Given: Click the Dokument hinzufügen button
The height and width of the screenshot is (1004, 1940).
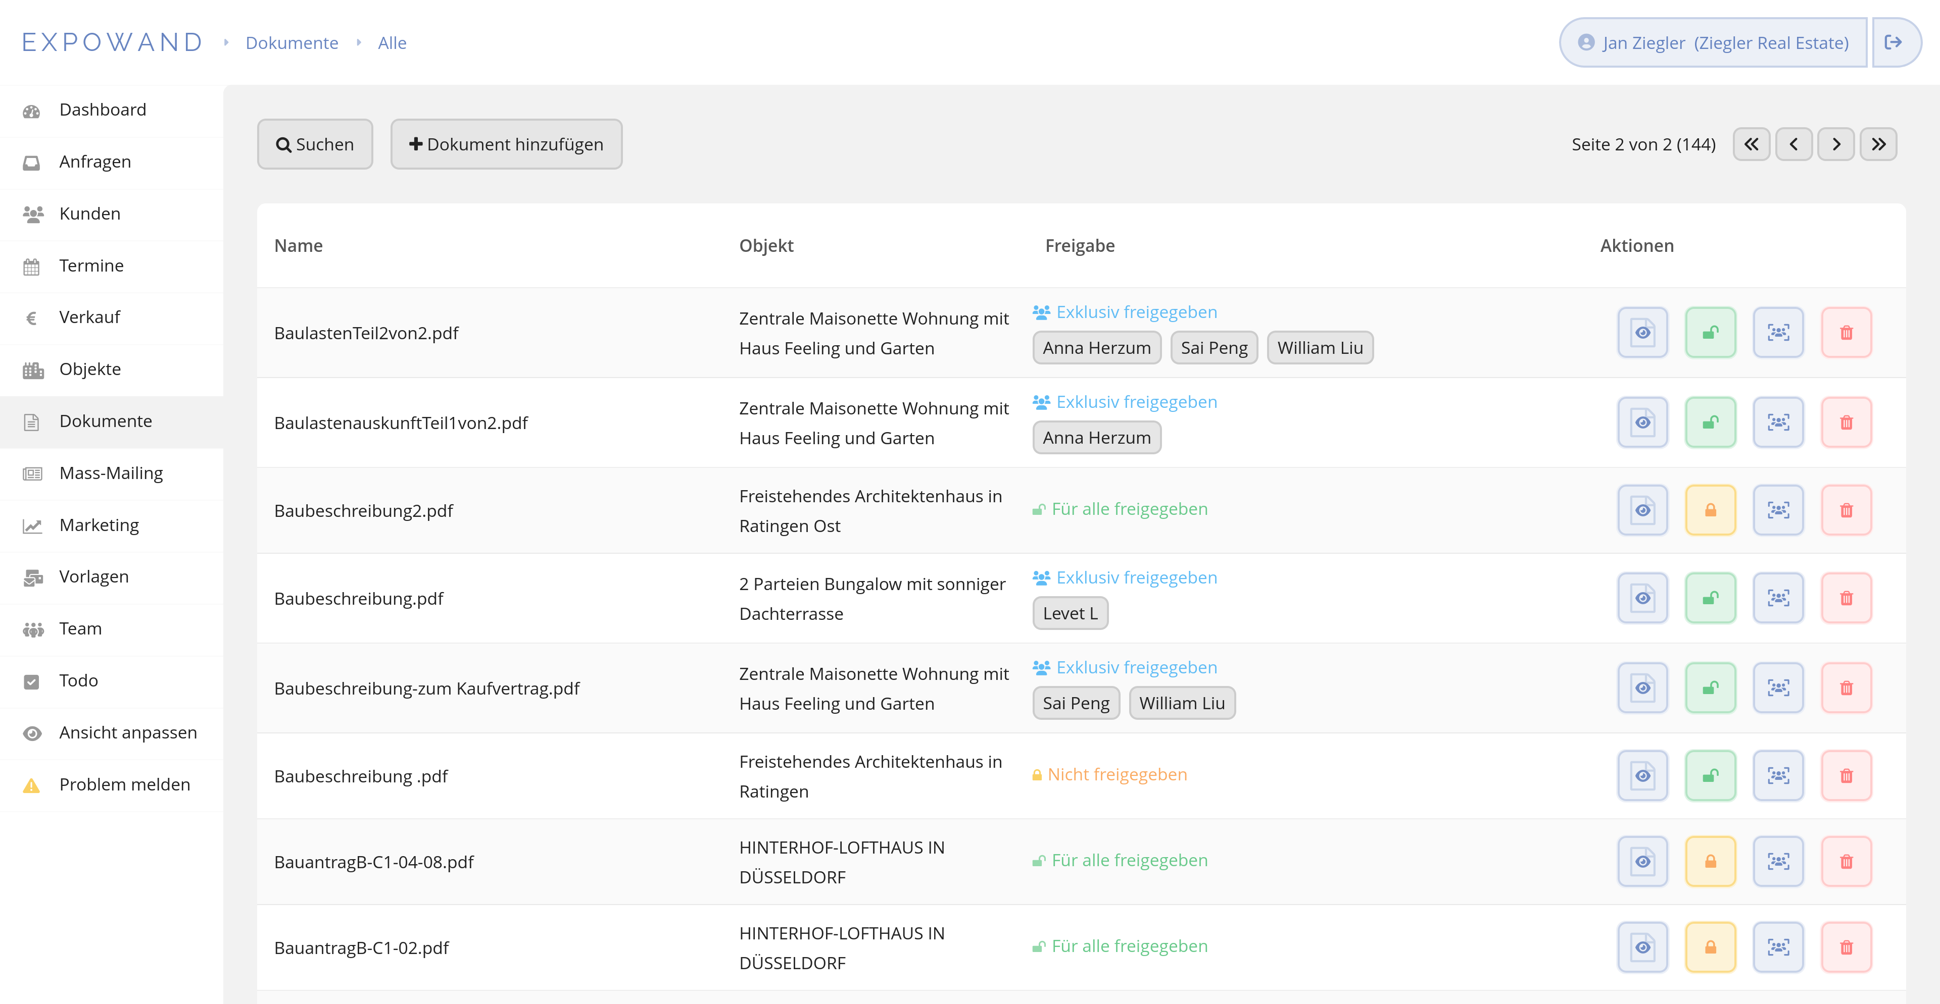Looking at the screenshot, I should tap(506, 144).
